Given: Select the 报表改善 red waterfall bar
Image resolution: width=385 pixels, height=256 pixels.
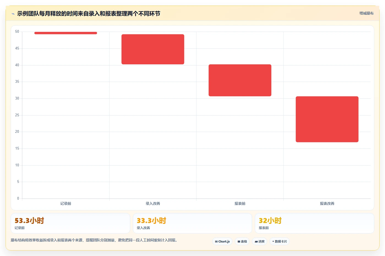Looking at the screenshot, I should (x=327, y=119).
